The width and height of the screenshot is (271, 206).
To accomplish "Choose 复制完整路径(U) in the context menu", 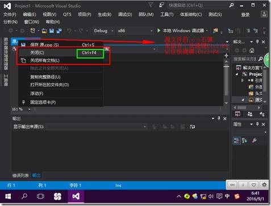I will click(61, 77).
